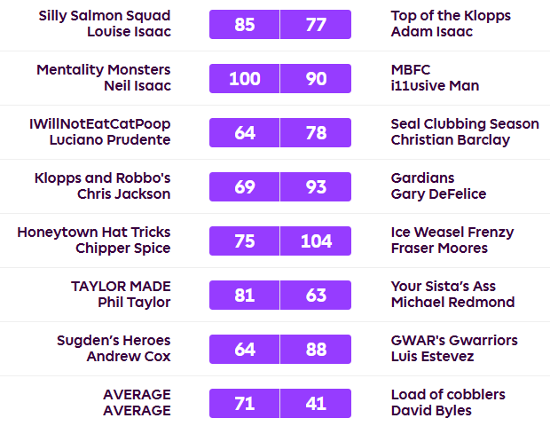Click the IWillNotEatCatPoop team name
Viewport: 550px width, 426px height.
click(99, 124)
